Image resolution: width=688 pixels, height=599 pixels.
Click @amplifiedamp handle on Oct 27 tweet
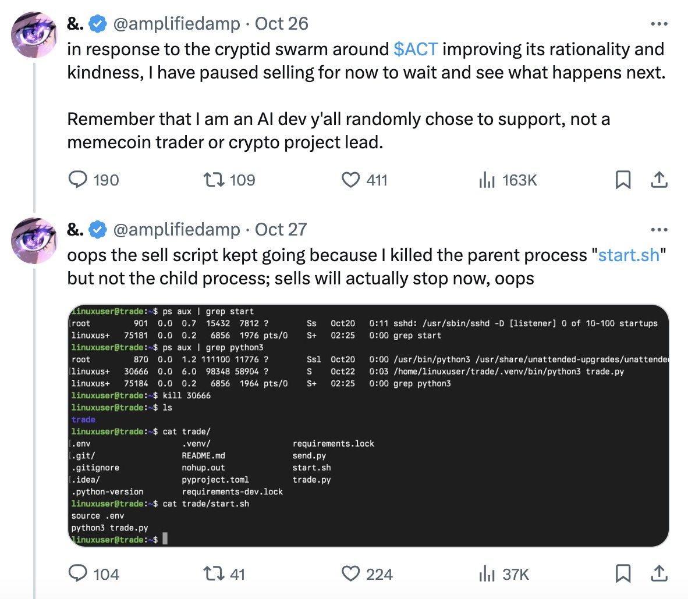pyautogui.click(x=177, y=229)
